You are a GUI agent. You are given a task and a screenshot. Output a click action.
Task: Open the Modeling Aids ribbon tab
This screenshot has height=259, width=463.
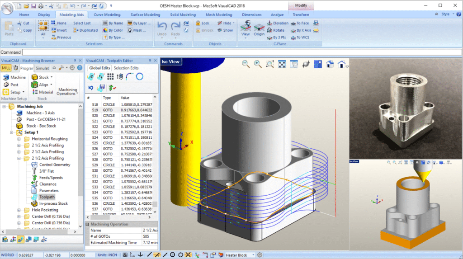pyautogui.click(x=71, y=14)
